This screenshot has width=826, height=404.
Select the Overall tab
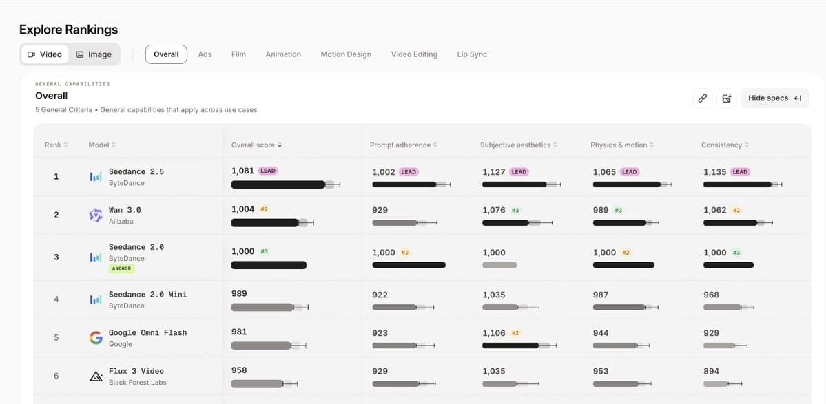tap(166, 54)
